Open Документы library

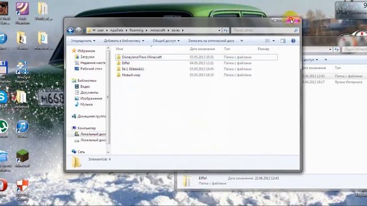click(x=89, y=93)
